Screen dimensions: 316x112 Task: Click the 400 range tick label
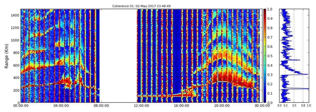16,78
